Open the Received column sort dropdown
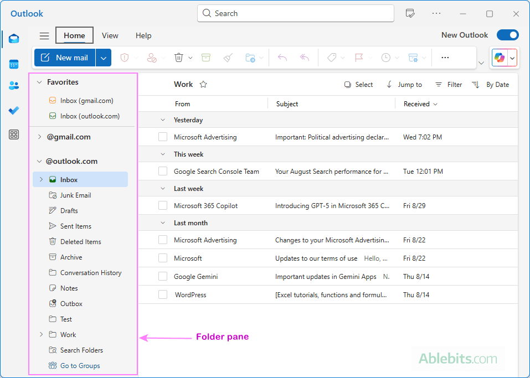This screenshot has width=530, height=378. (435, 104)
